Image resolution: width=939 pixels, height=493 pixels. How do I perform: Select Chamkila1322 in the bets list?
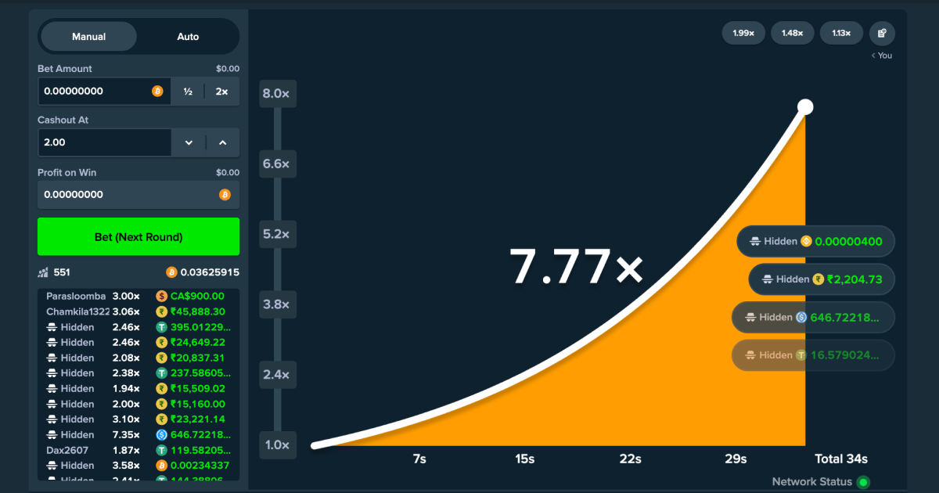pos(78,311)
